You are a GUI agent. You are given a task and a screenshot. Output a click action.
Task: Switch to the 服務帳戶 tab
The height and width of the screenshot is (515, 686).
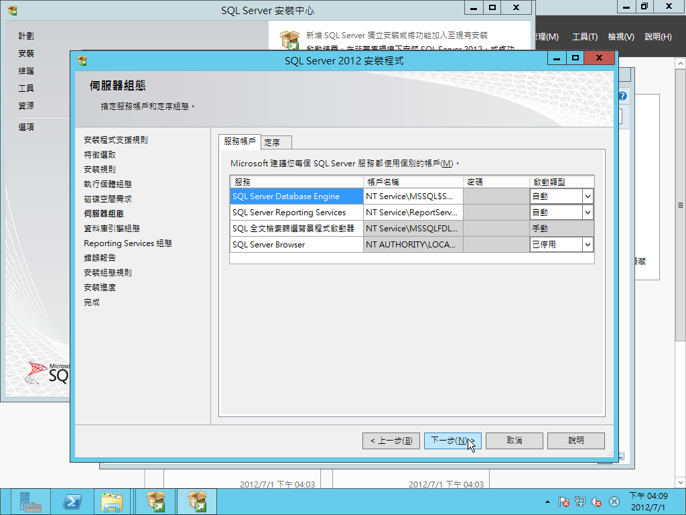(240, 141)
